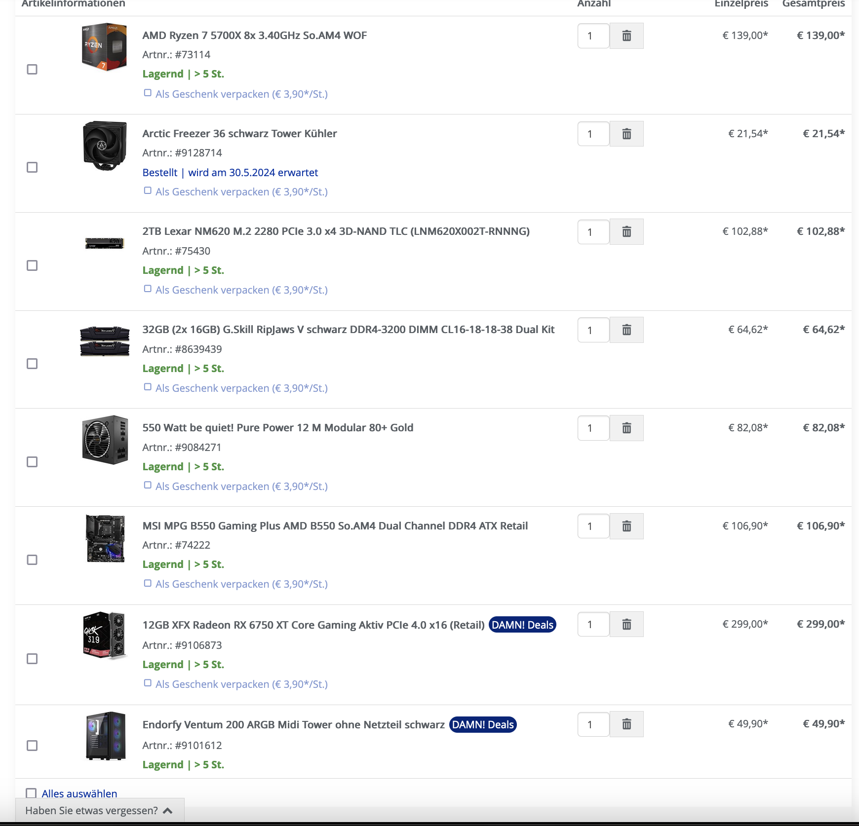This screenshot has width=859, height=826.
Task: Click DAMN! Deals badge on XFX Radeon
Action: [x=522, y=625]
